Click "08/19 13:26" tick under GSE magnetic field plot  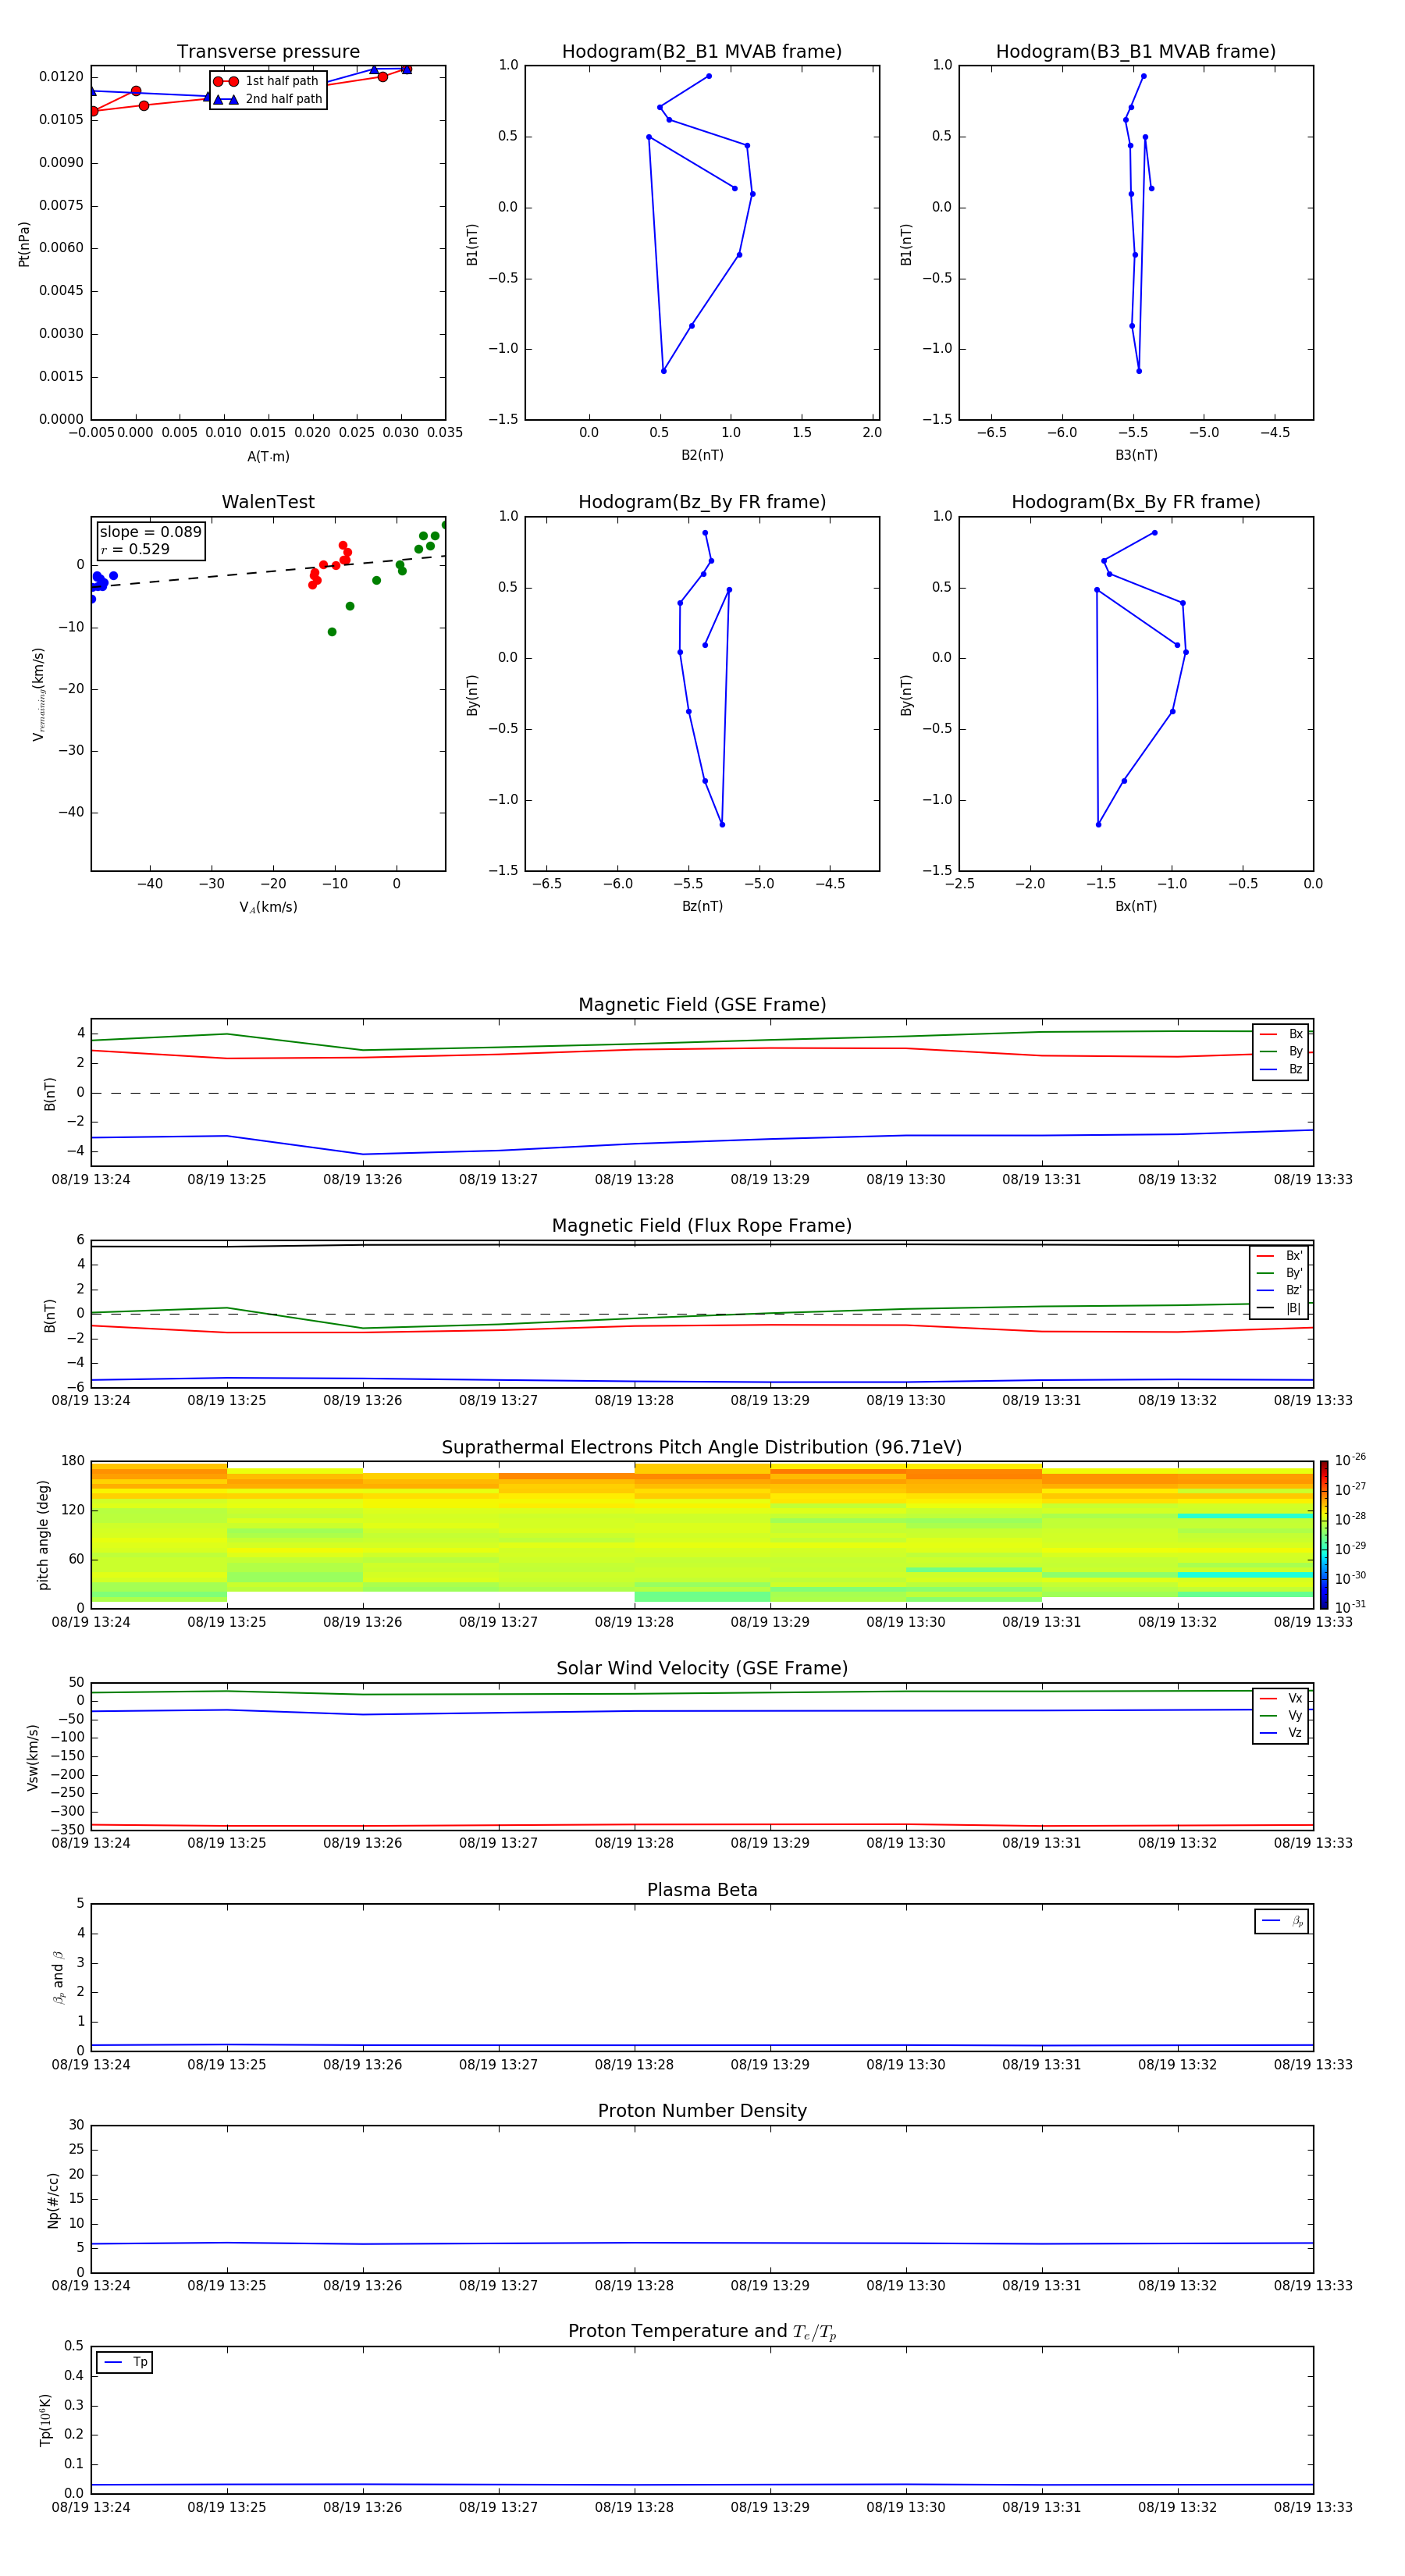point(362,1180)
